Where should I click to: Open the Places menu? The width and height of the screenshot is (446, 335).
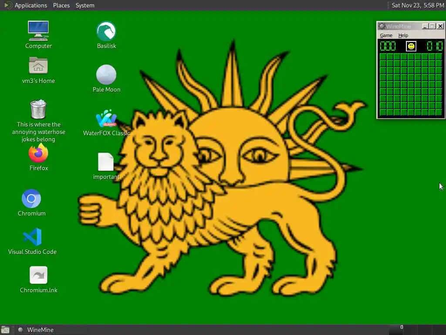61,5
